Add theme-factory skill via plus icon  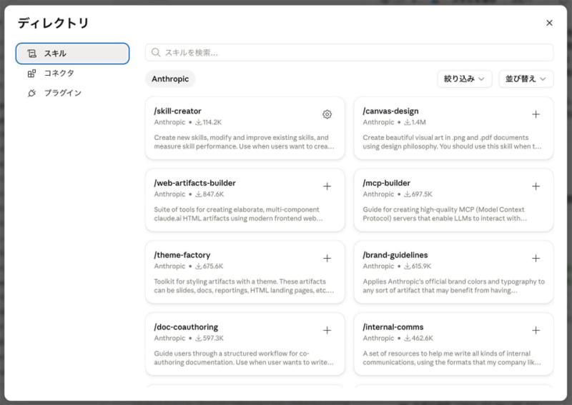click(x=327, y=259)
